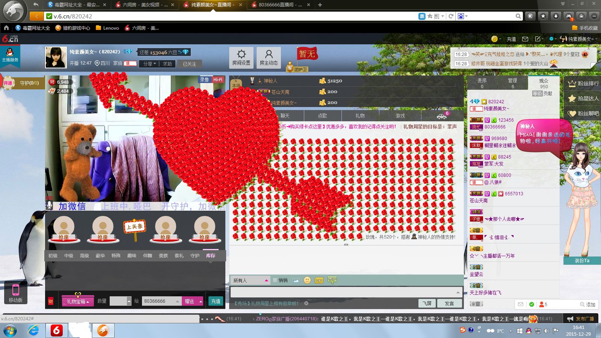Image resolution: width=601 pixels, height=338 pixels.
Task: Select the 管理 managers tab
Action: click(x=513, y=83)
